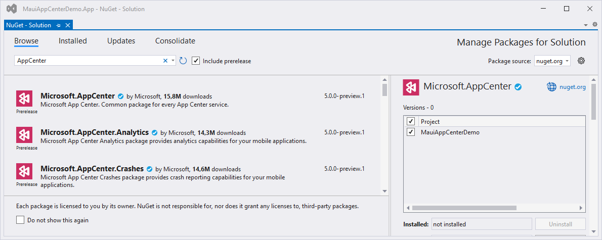Image resolution: width=602 pixels, height=240 pixels.
Task: Switch to the Installed tab
Action: (72, 41)
